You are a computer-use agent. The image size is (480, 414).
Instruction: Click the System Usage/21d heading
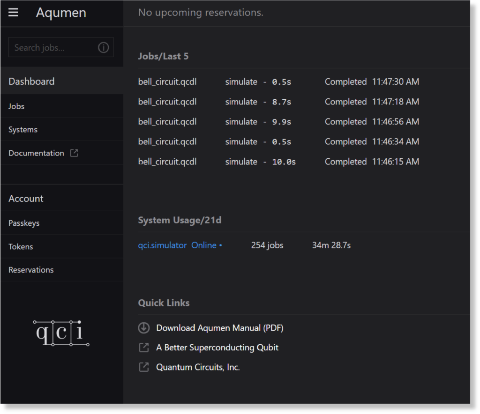click(180, 220)
